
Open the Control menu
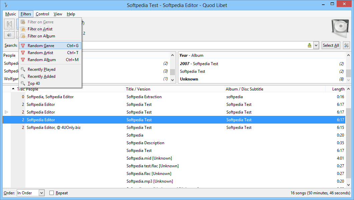pyautogui.click(x=42, y=14)
